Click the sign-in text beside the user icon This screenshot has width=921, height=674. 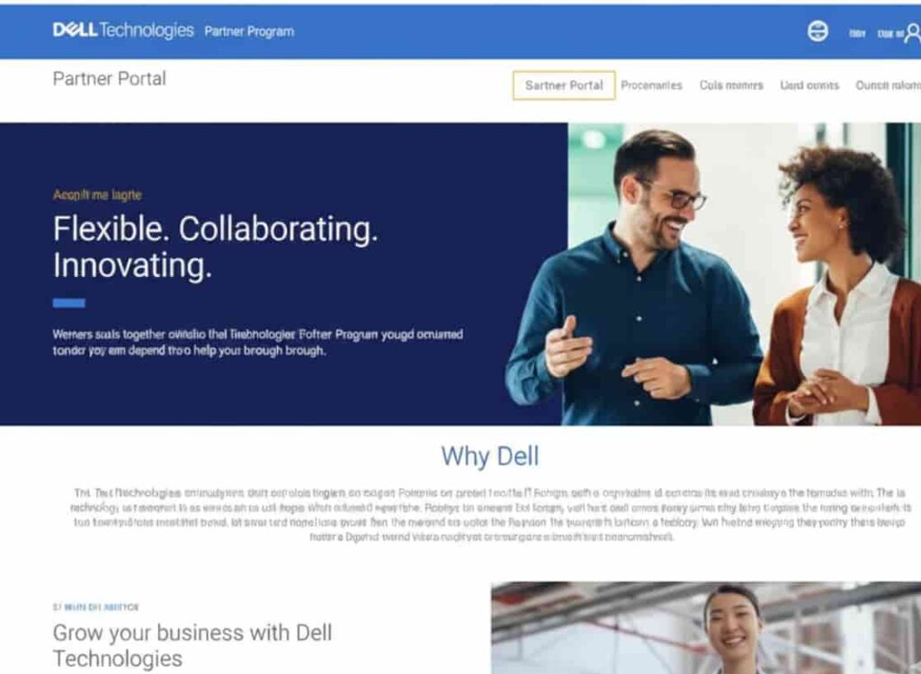890,34
